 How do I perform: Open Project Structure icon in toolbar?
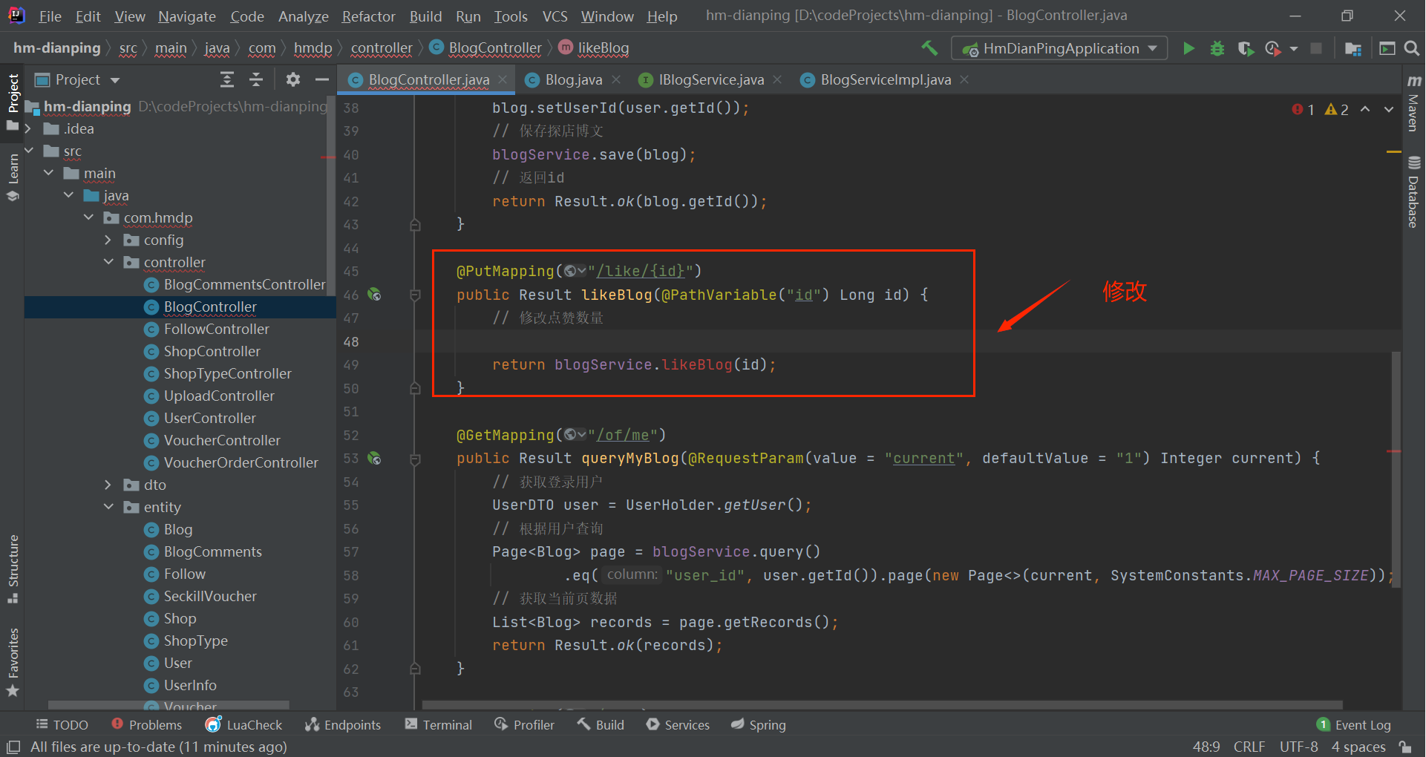pyautogui.click(x=1353, y=48)
